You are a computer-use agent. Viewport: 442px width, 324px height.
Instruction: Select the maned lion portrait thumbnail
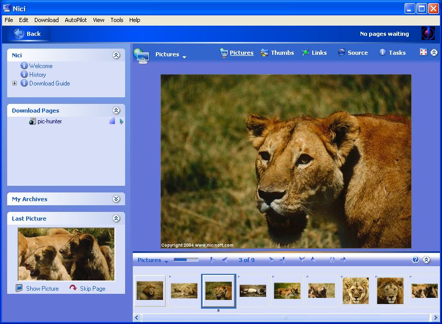(390, 291)
